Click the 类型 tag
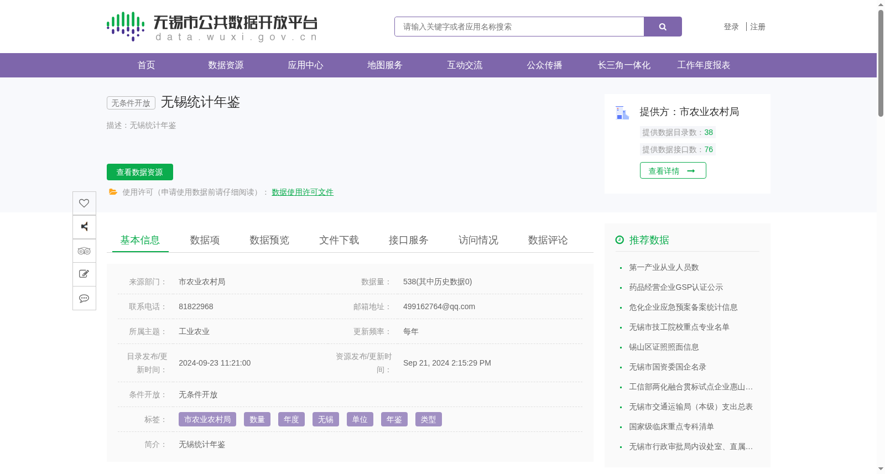 tap(429, 419)
